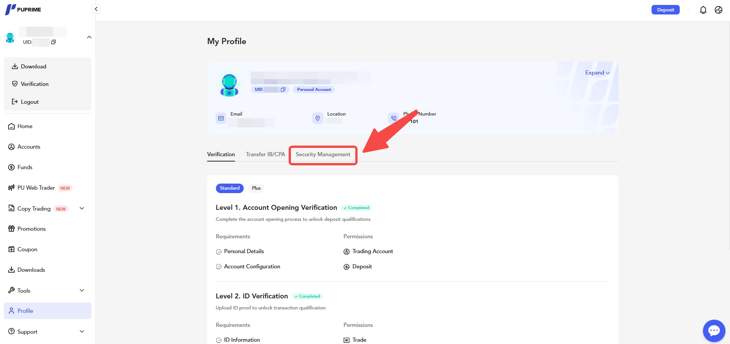Collapse the sidebar with arrow button
This screenshot has width=730, height=344.
(x=96, y=9)
